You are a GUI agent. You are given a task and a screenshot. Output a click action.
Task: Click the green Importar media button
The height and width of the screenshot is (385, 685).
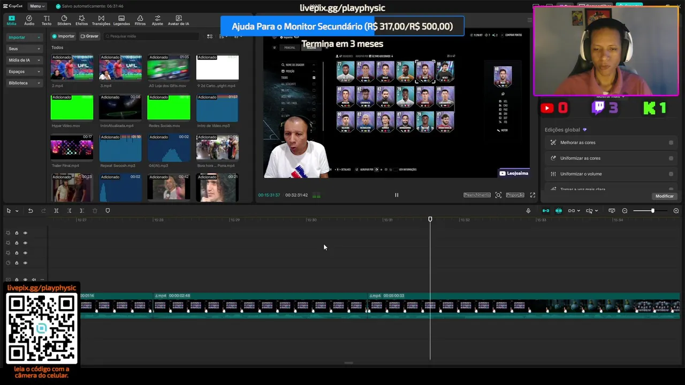[x=63, y=36]
